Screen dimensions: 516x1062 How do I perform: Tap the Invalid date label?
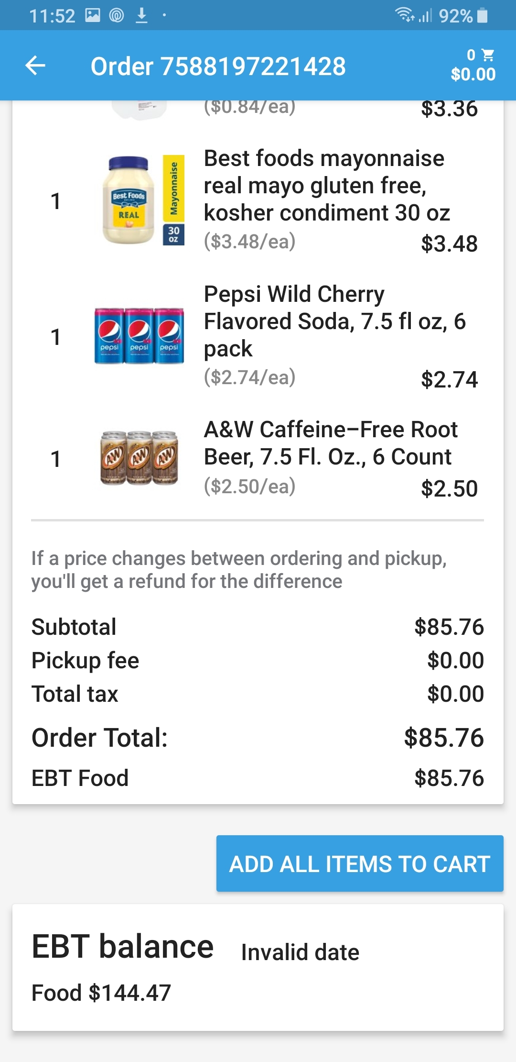(300, 952)
